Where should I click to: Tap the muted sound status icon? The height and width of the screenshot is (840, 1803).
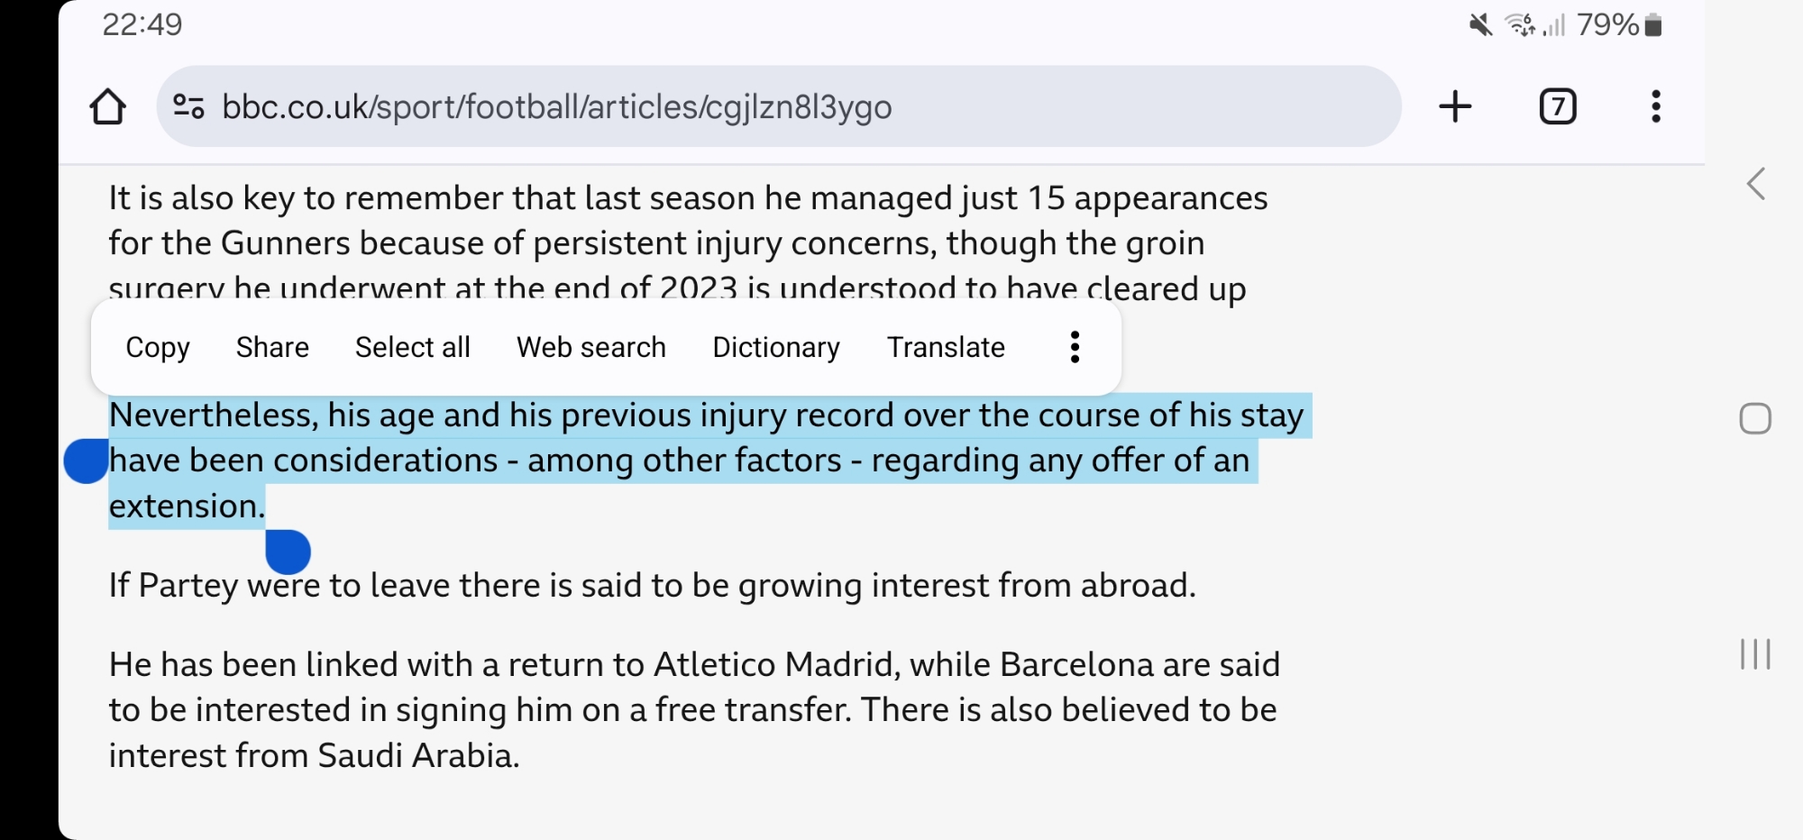(x=1480, y=25)
